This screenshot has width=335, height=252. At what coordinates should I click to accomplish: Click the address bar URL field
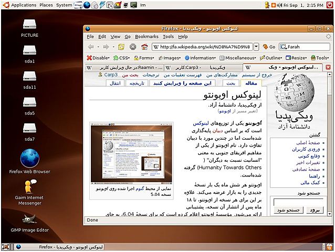pyautogui.click(x=202, y=47)
